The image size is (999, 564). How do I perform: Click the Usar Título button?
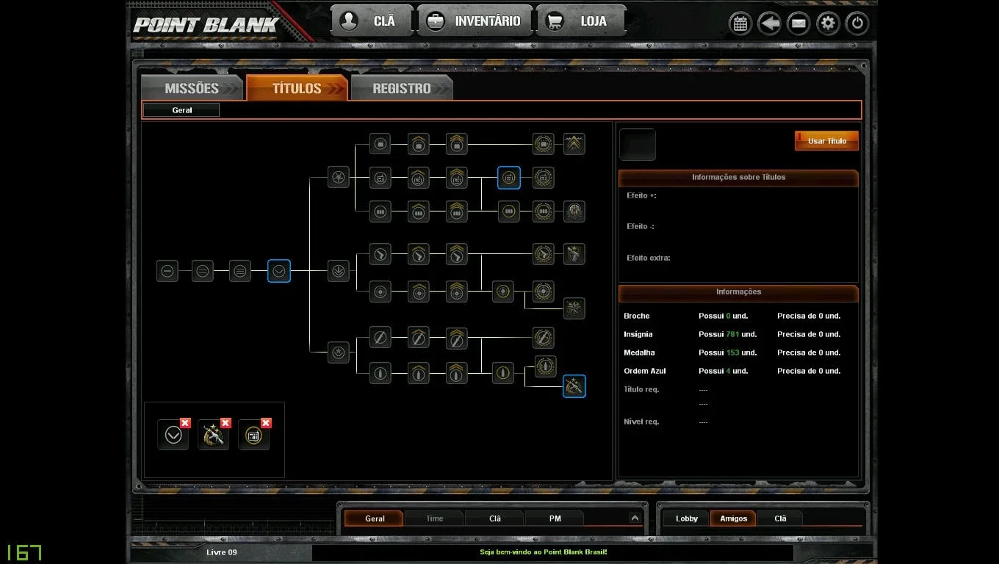coord(826,141)
